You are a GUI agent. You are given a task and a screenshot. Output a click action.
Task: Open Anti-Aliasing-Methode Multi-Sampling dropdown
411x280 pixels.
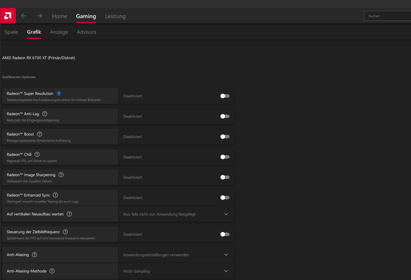point(176,271)
